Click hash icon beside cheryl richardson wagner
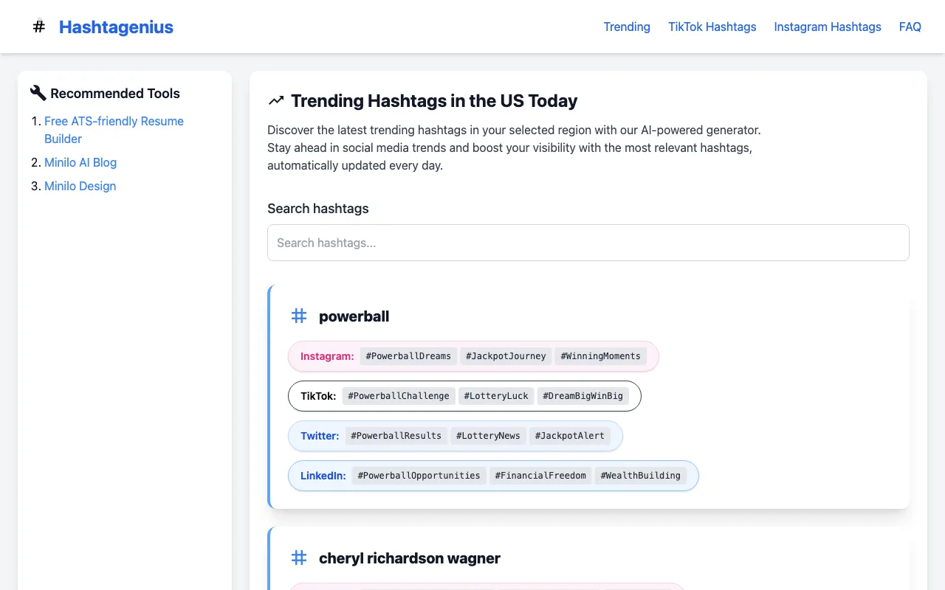 [299, 558]
